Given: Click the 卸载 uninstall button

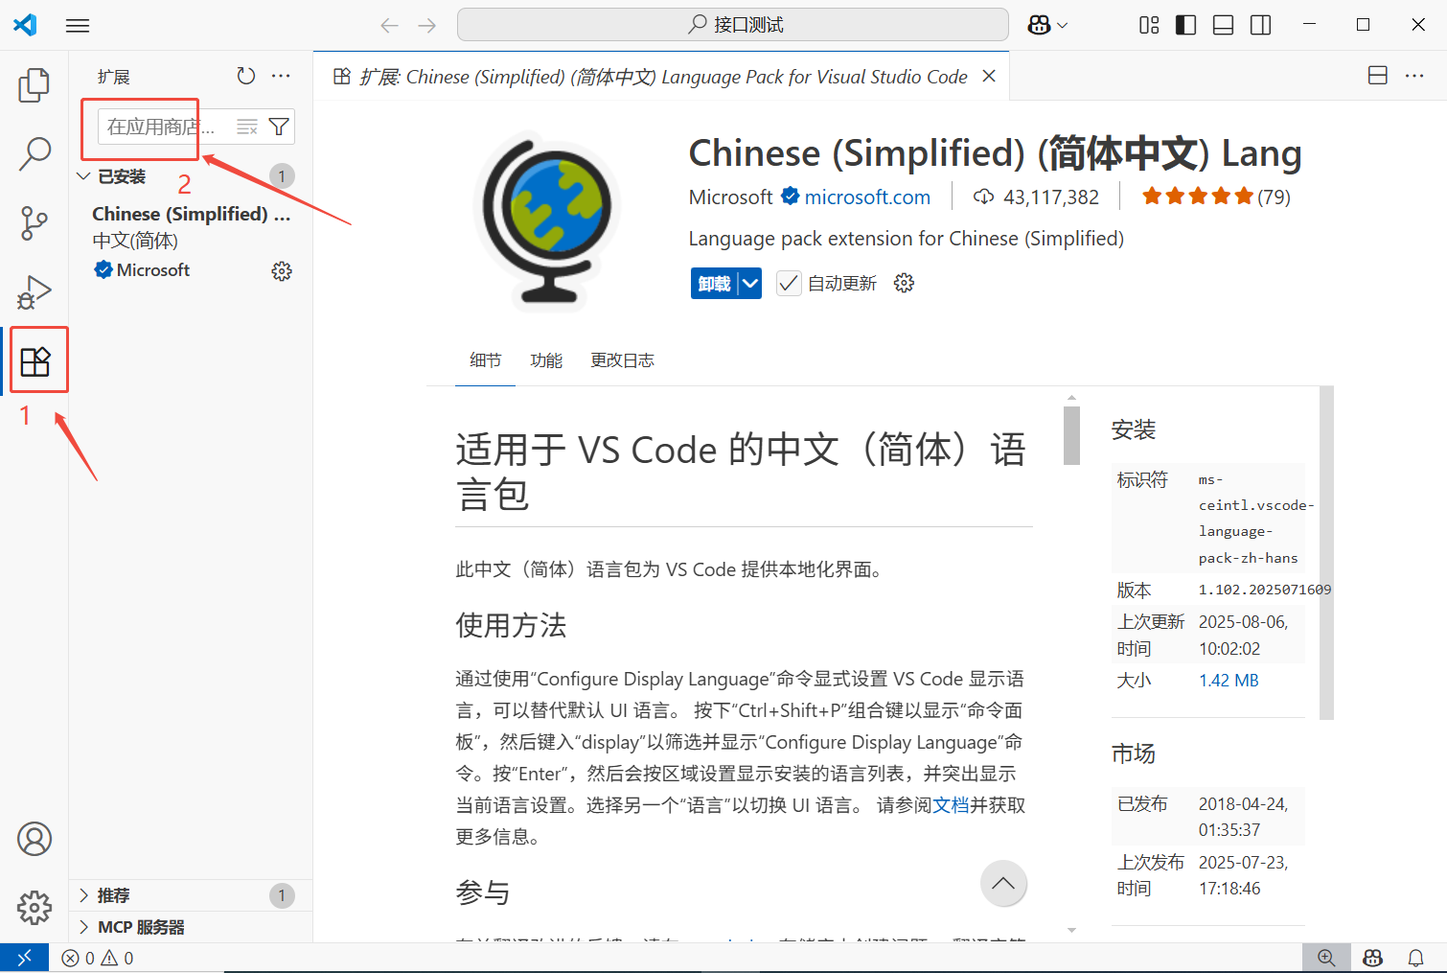Looking at the screenshot, I should [714, 284].
